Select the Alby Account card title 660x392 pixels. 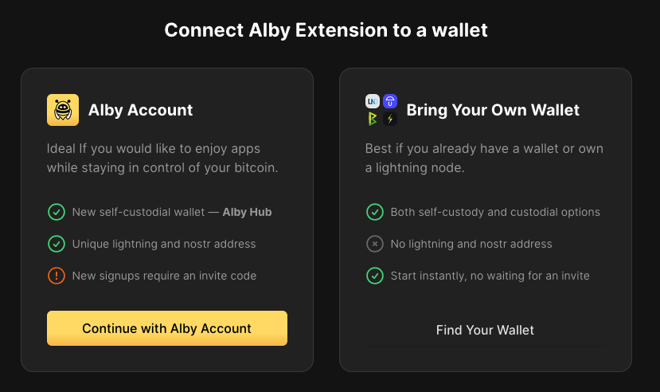140,110
